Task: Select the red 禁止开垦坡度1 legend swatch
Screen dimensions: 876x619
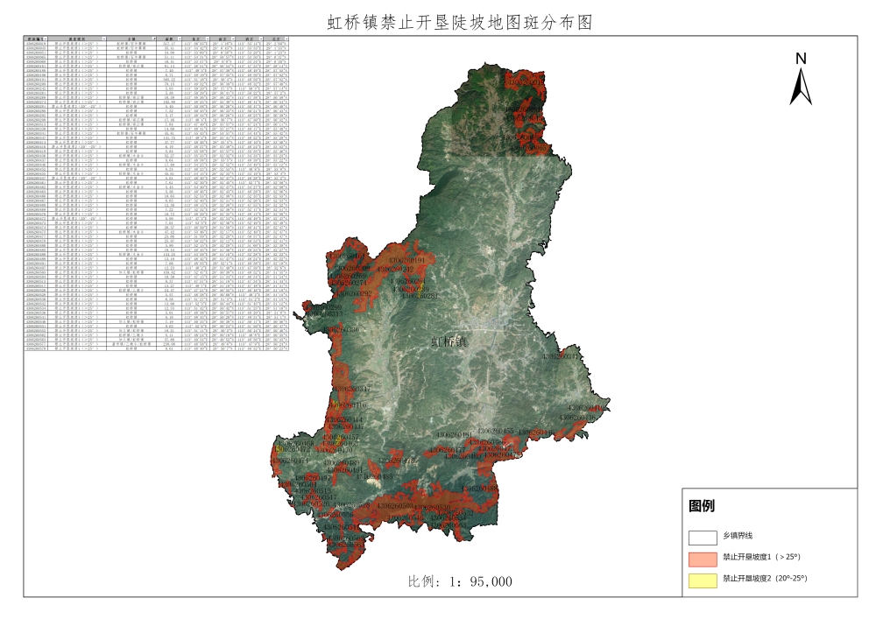Action: pyautogui.click(x=703, y=558)
